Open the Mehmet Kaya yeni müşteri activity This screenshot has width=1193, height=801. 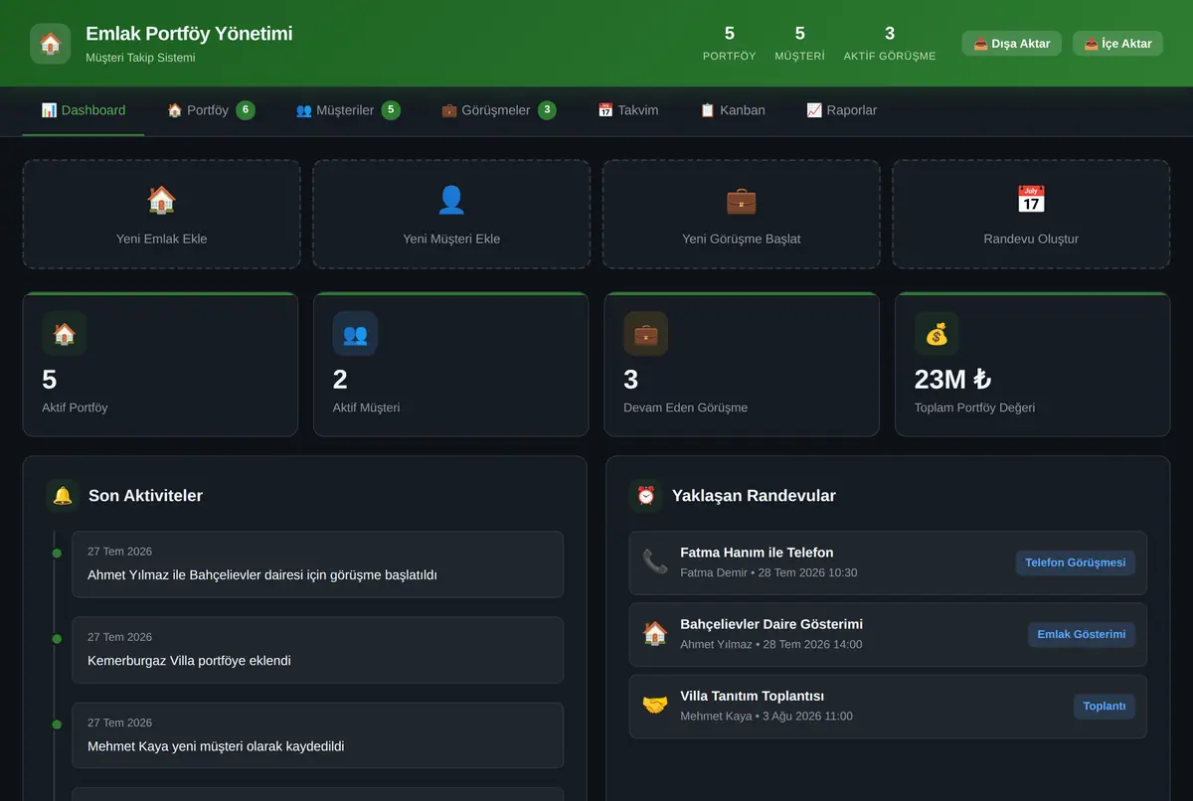pos(317,735)
